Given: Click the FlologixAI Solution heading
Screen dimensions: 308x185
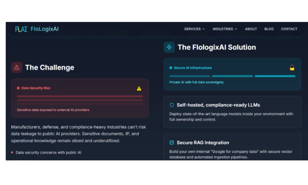Looking at the screenshot, I should coord(217,47).
